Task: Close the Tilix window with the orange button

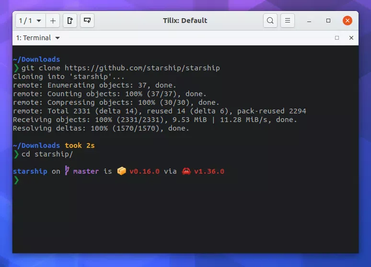Action: click(x=348, y=21)
